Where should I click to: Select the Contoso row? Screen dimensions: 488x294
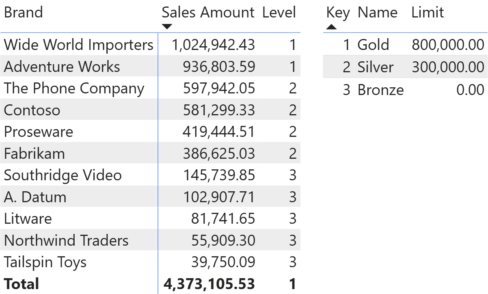coord(32,110)
